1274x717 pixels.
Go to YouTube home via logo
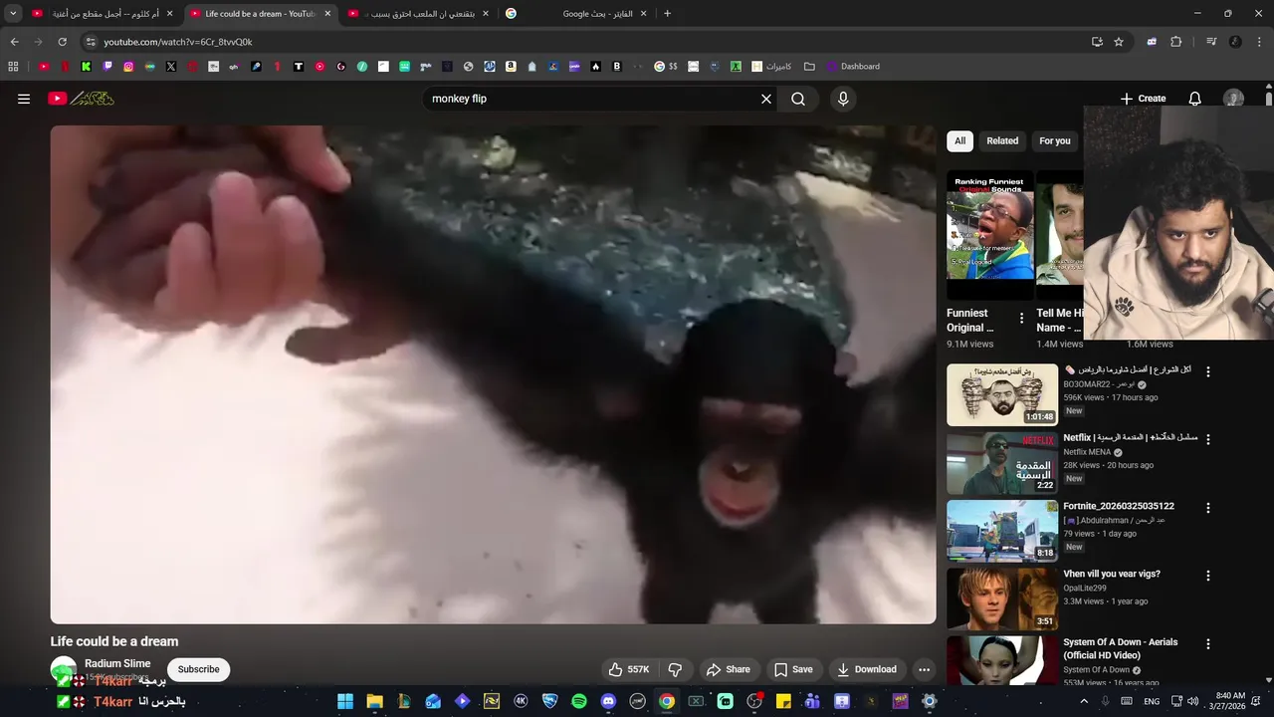(x=82, y=99)
